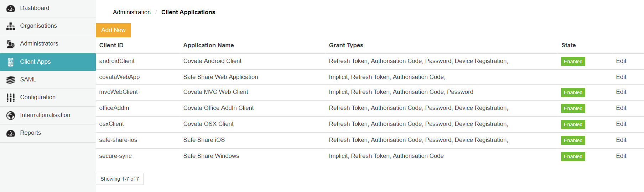Image resolution: width=644 pixels, height=192 pixels.
Task: Click Covata OSX Client name
Action: (208, 124)
